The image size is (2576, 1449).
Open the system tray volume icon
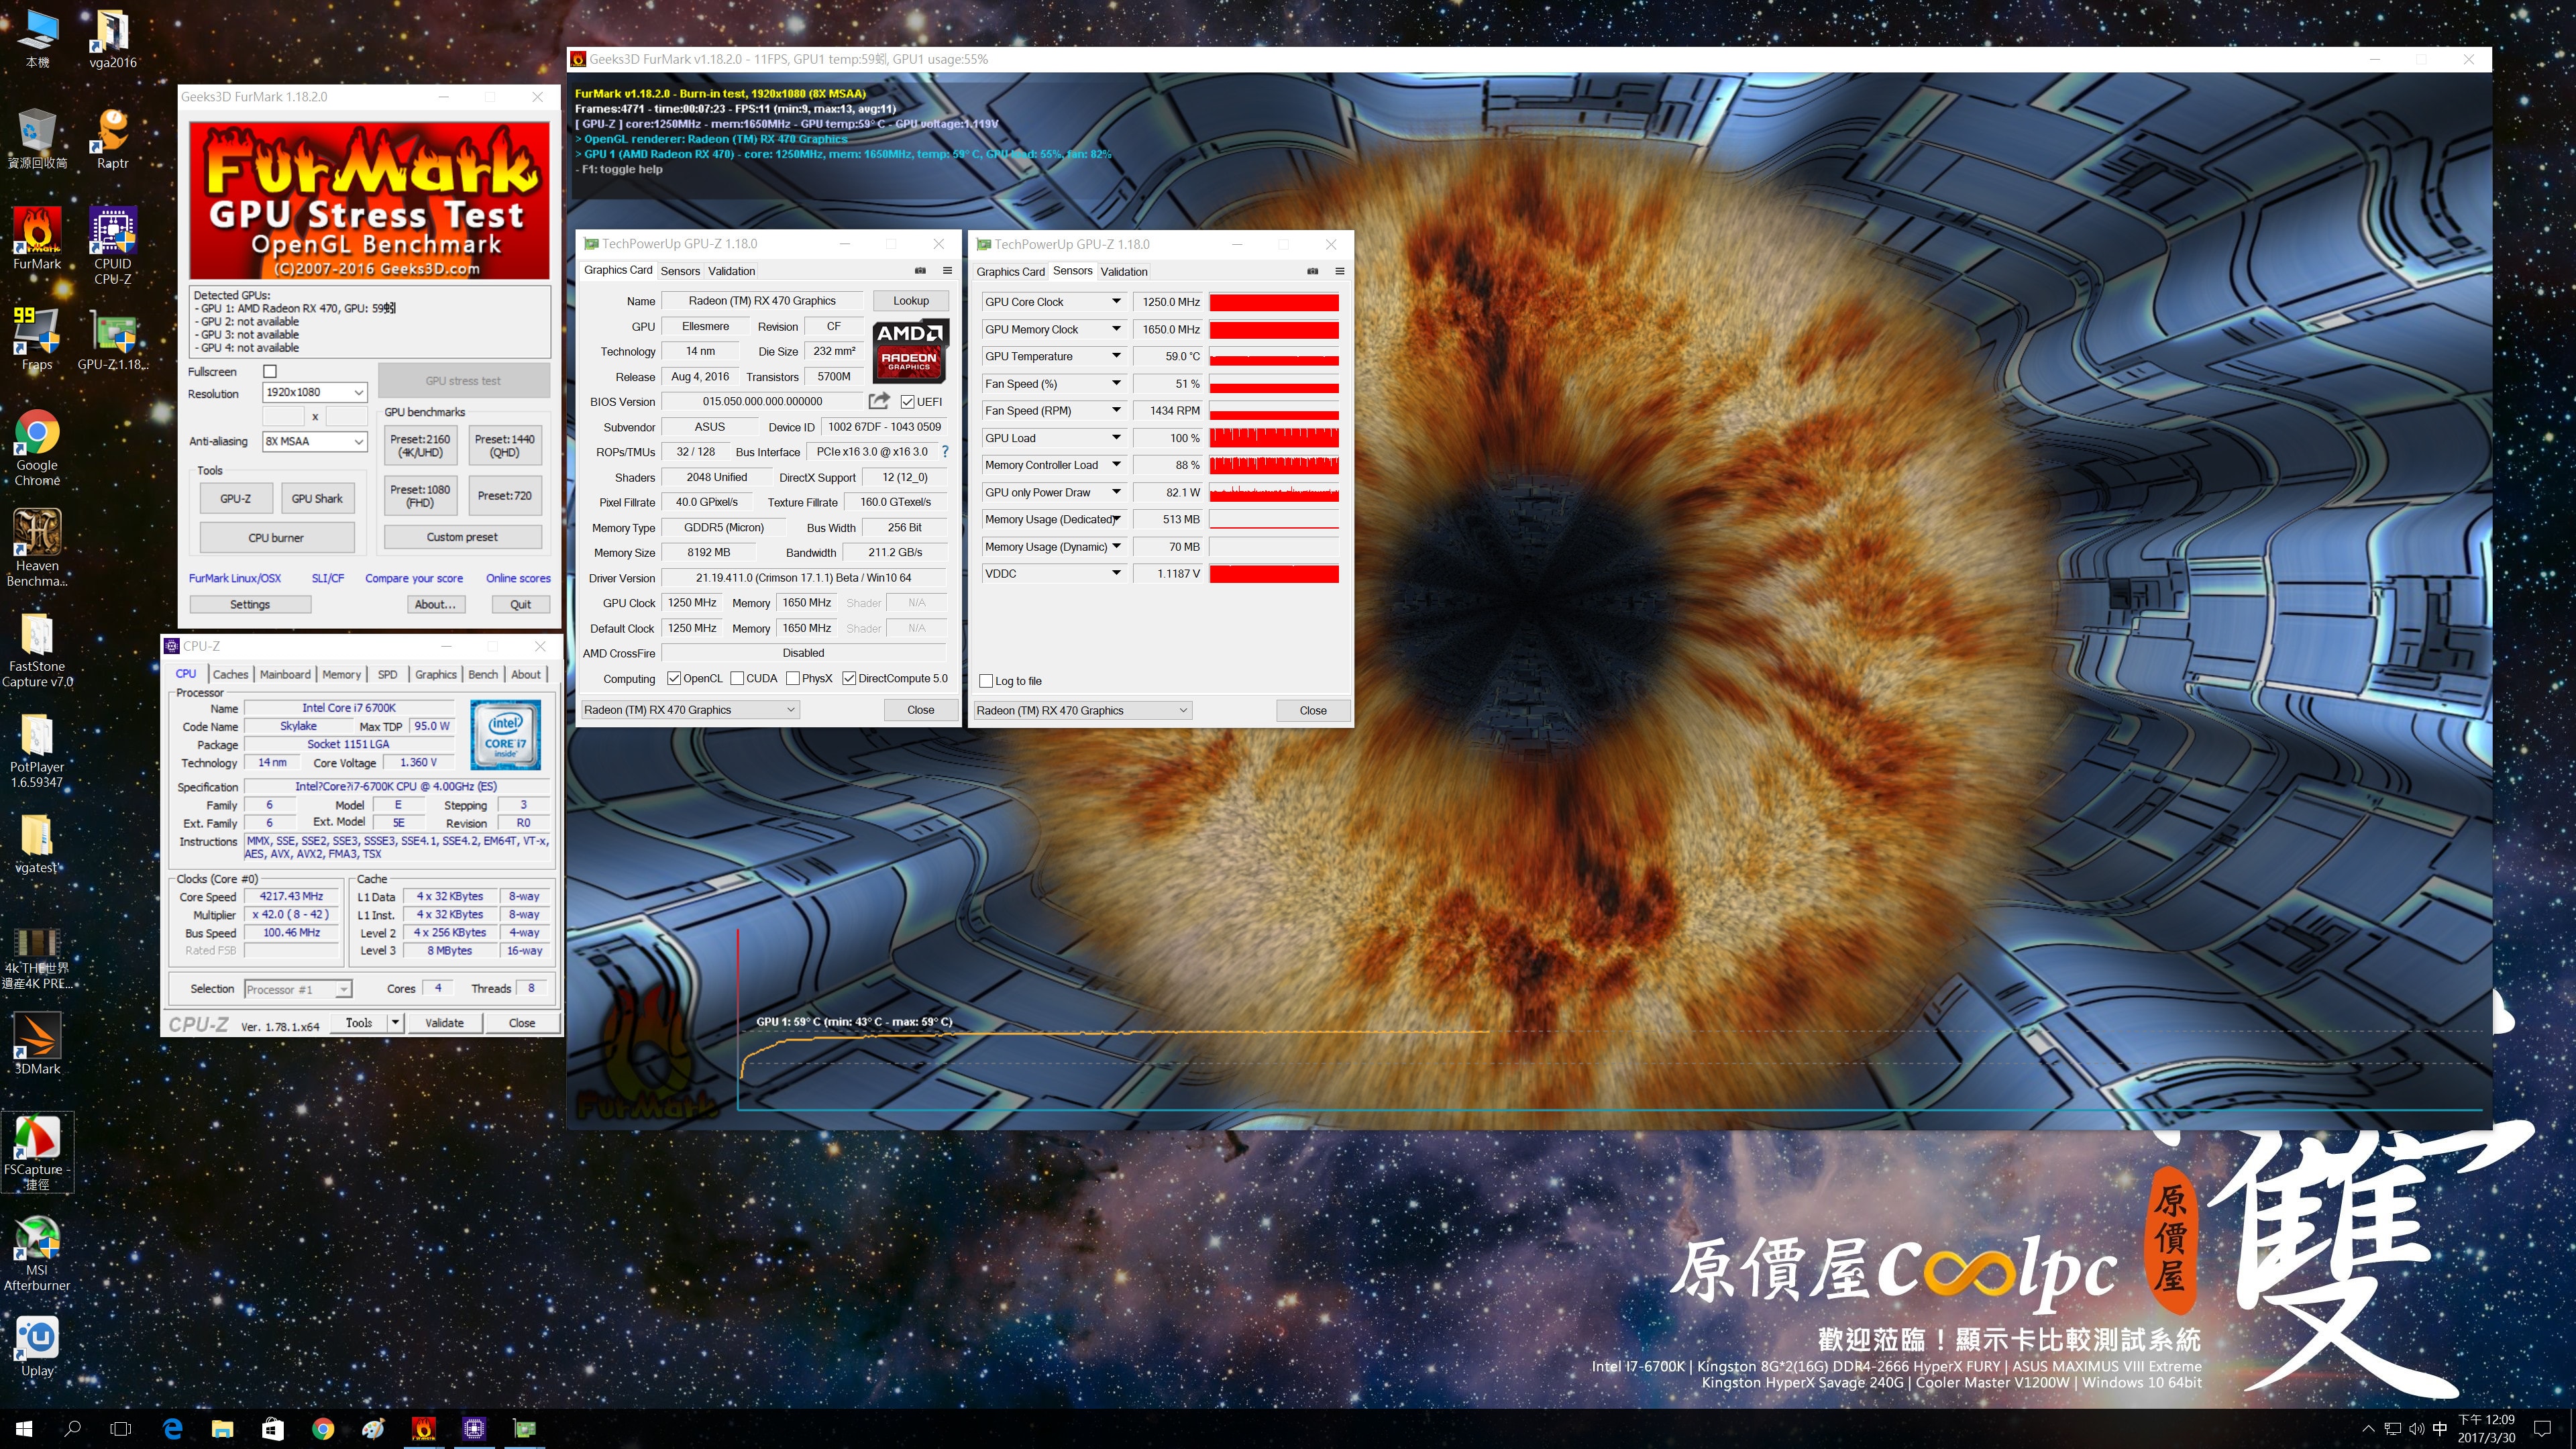coord(2416,1428)
